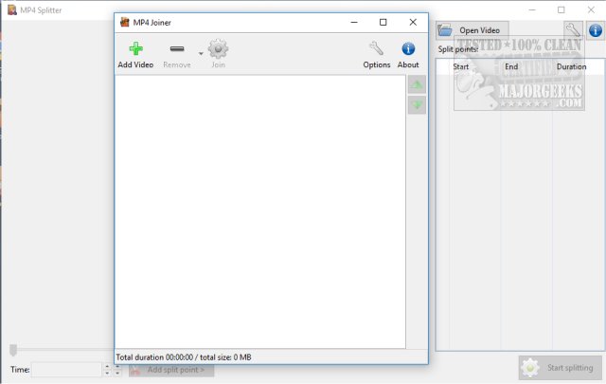Click the blue info icon in MP4 Splitter
The height and width of the screenshot is (384, 606).
596,30
